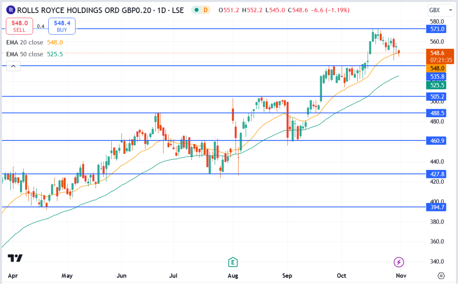Click the 380.0 price axis label
Viewport: 458px width, 284px height.
[x=437, y=221]
